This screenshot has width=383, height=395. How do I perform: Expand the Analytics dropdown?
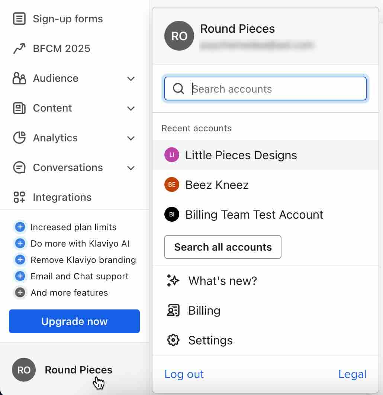[131, 138]
